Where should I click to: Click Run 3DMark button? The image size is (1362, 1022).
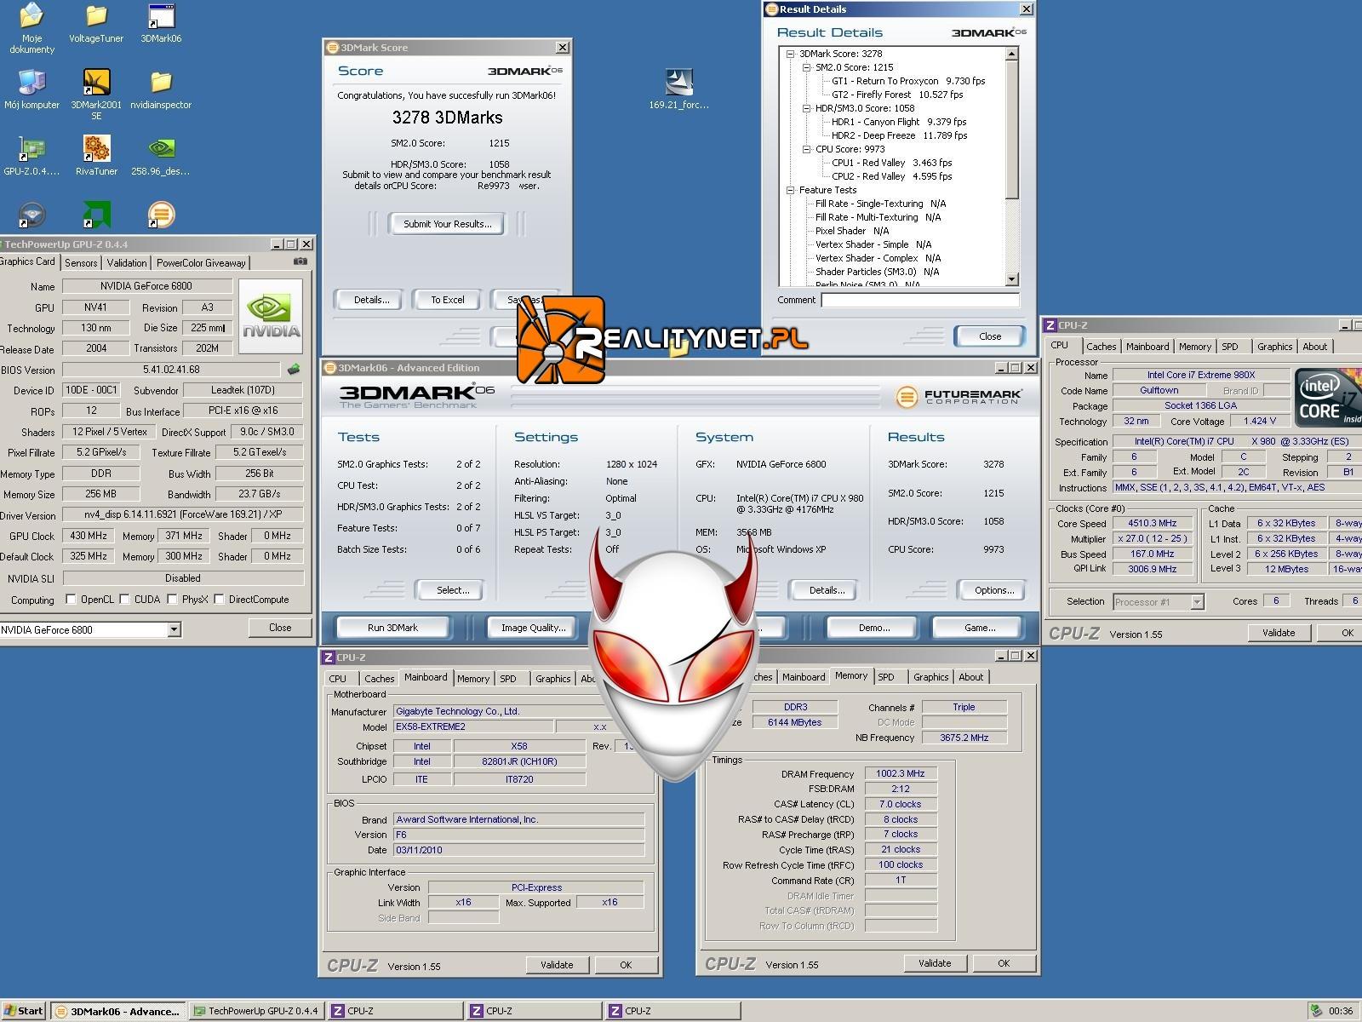click(392, 628)
